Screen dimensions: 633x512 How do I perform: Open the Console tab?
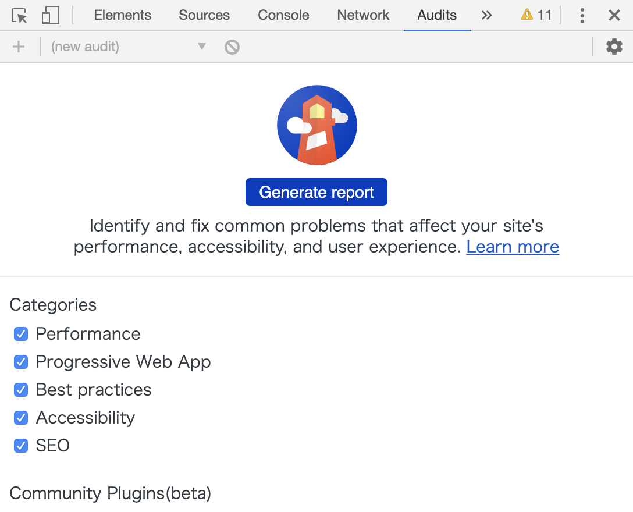(x=283, y=16)
